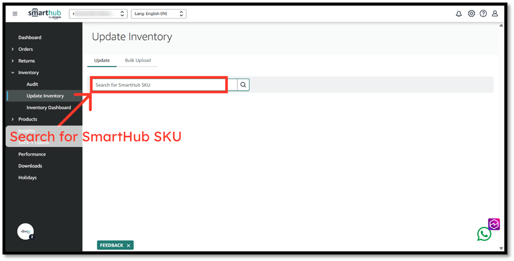Open the user account profile icon
The width and height of the screenshot is (514, 261).
[495, 13]
